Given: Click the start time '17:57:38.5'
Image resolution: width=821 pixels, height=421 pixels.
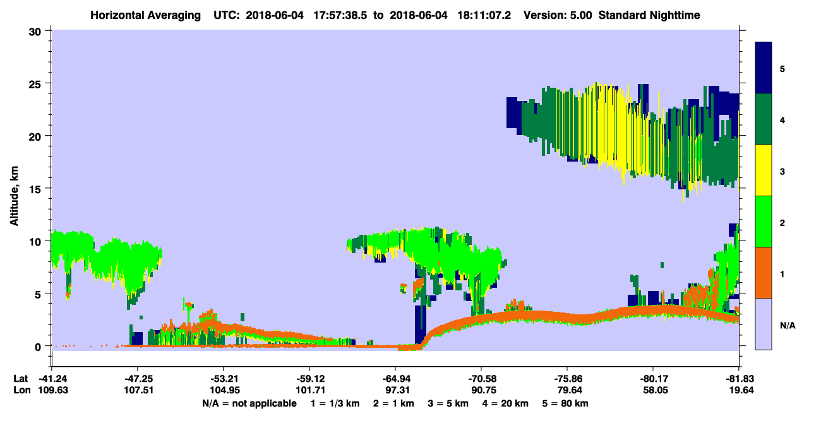Looking at the screenshot, I should 340,15.
